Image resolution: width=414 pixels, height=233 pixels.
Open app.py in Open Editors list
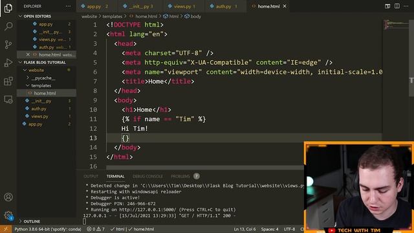click(x=47, y=24)
